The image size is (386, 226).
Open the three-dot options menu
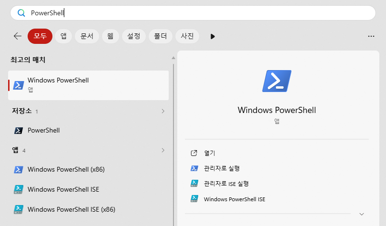(x=371, y=36)
